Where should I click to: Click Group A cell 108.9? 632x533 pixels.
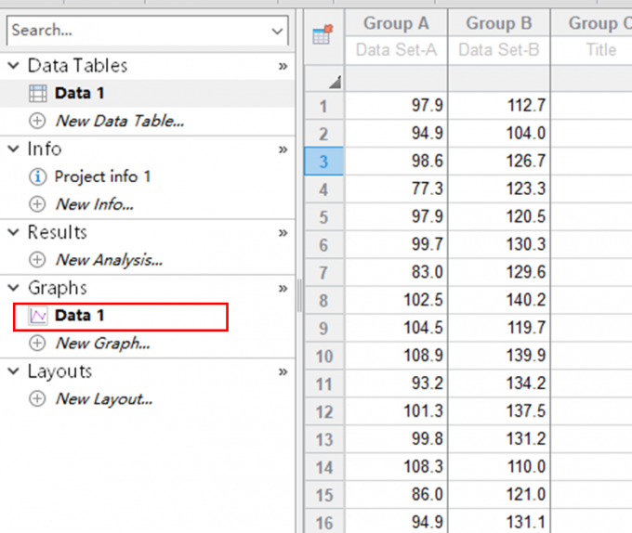[396, 356]
